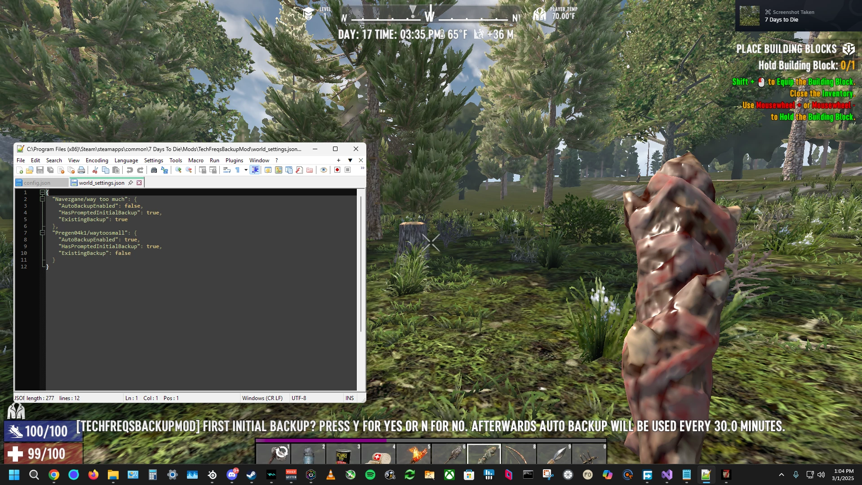This screenshot has height=485, width=862.
Task: Collapse the Pregen04k1 fold marker on line 7
Action: point(42,233)
